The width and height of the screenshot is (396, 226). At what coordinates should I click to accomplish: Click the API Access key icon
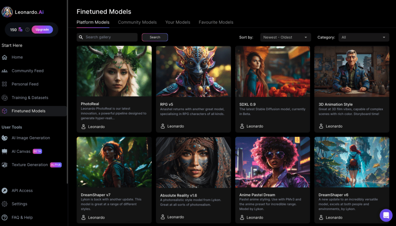click(x=5, y=191)
